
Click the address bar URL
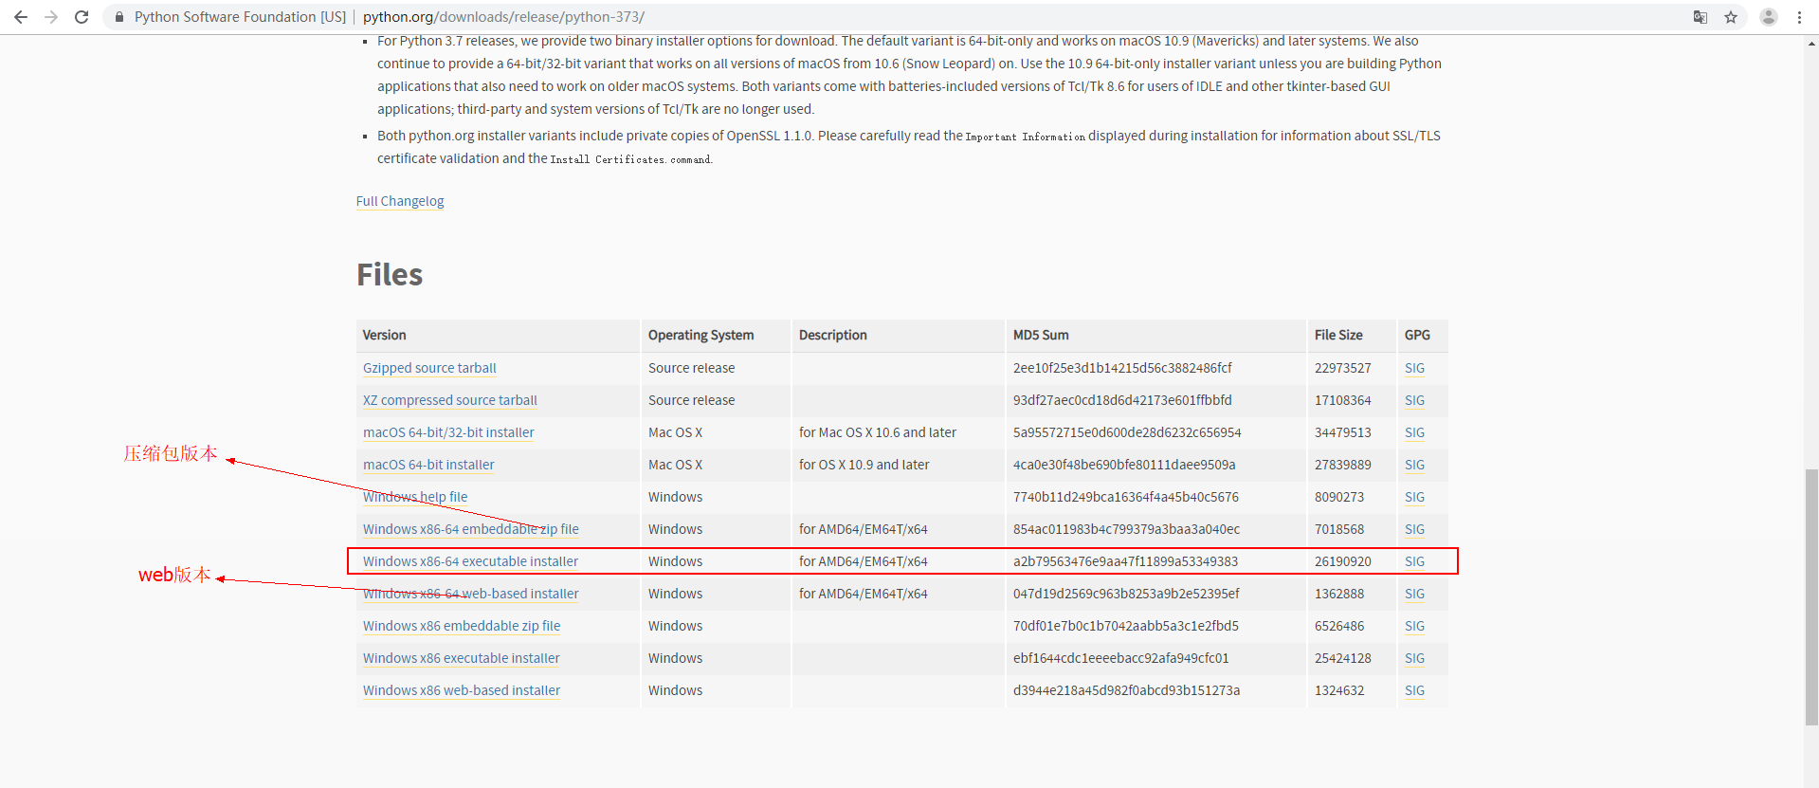click(x=503, y=17)
